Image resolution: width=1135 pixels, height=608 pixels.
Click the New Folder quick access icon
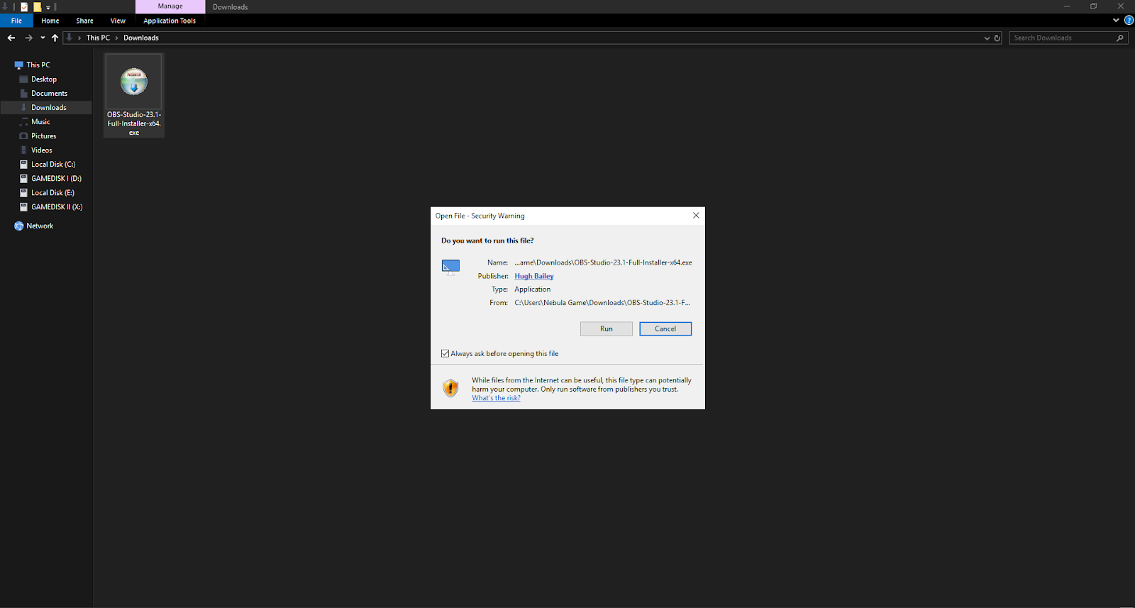38,7
